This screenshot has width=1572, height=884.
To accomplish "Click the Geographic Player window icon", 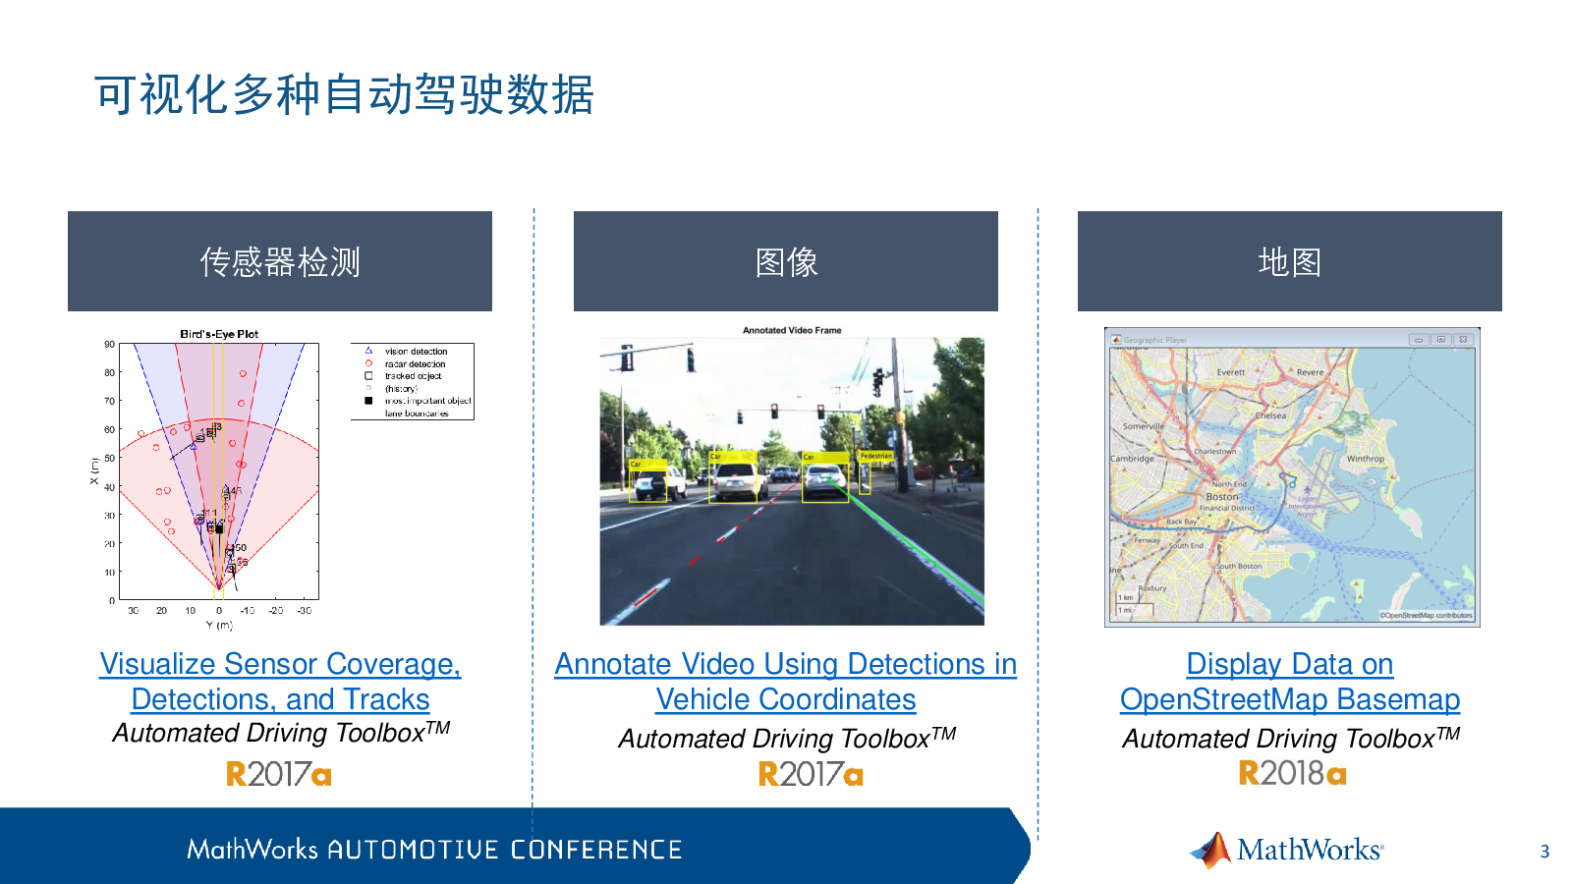I will [1116, 340].
